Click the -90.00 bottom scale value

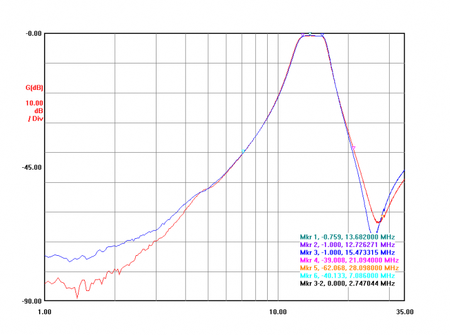point(31,301)
